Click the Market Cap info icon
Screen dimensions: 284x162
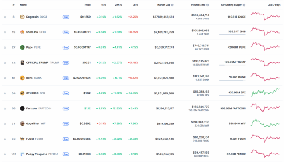pyautogui.click(x=172, y=5)
